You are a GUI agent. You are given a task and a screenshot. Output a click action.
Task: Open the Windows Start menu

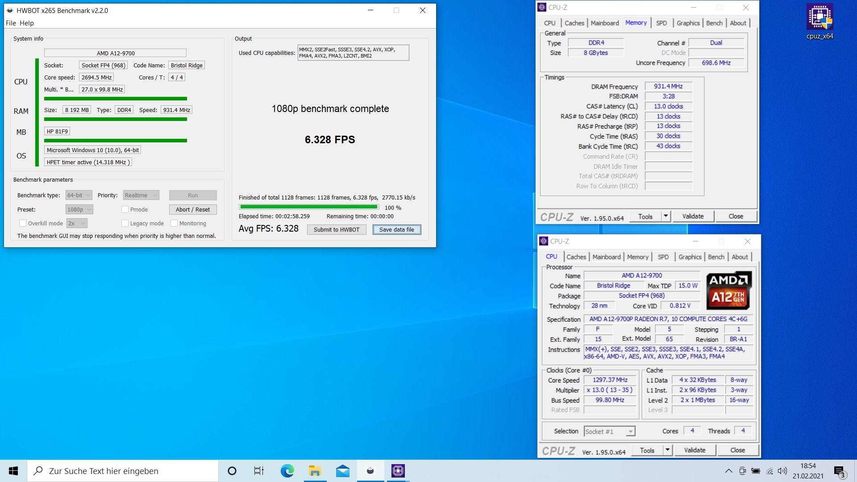pos(13,471)
